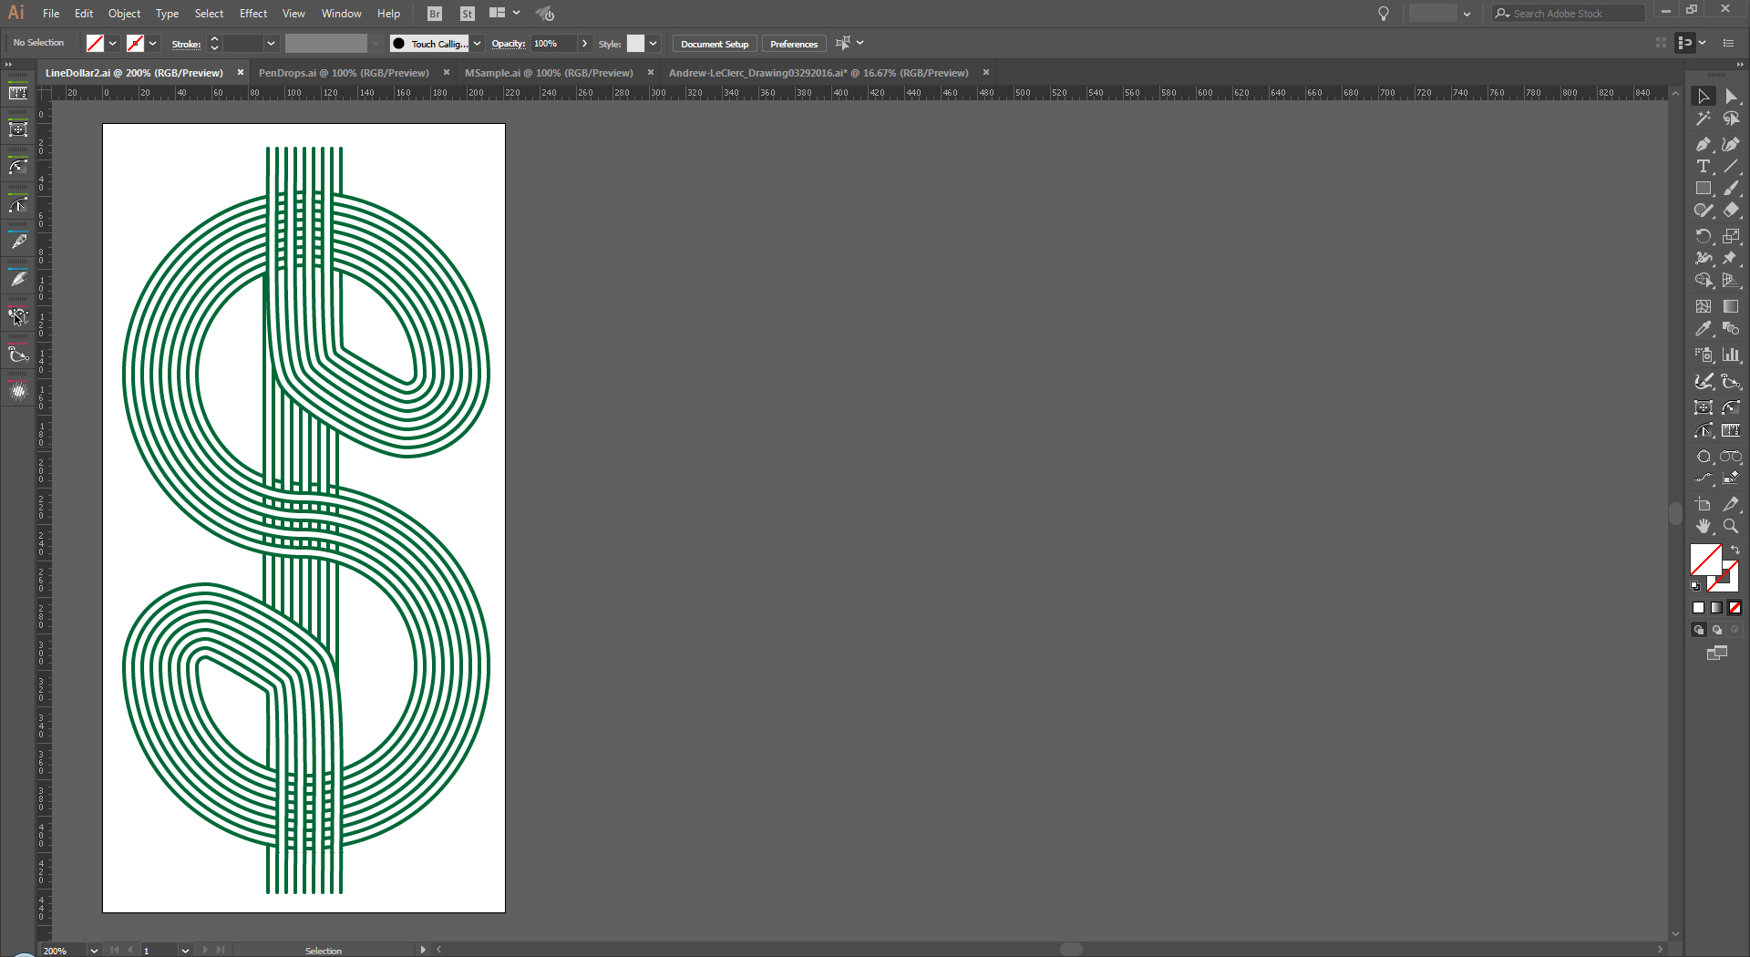
Task: Select the Shape Builder tool
Action: [x=1703, y=280]
